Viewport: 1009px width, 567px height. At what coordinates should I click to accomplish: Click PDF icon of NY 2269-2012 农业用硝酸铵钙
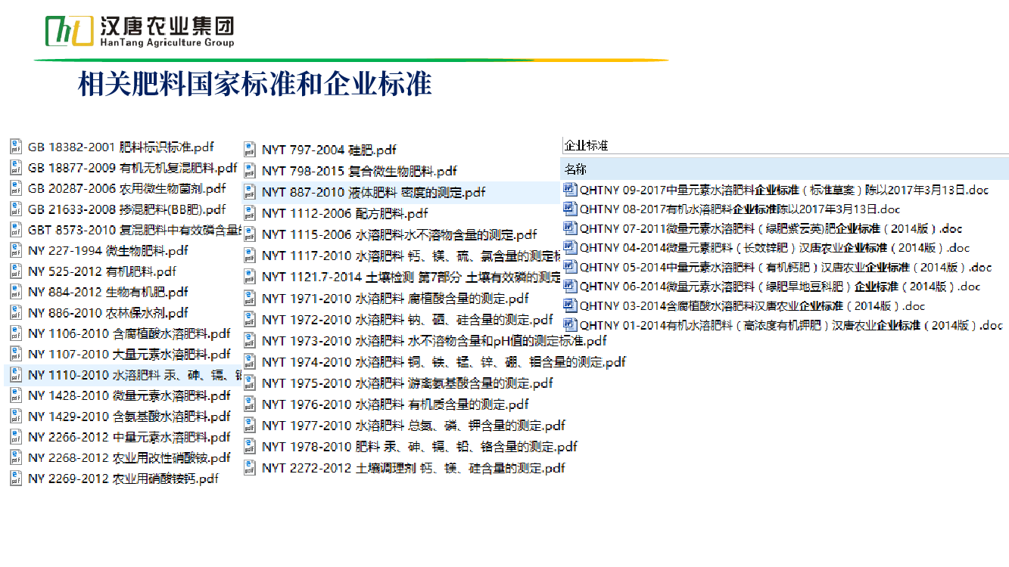coord(16,478)
